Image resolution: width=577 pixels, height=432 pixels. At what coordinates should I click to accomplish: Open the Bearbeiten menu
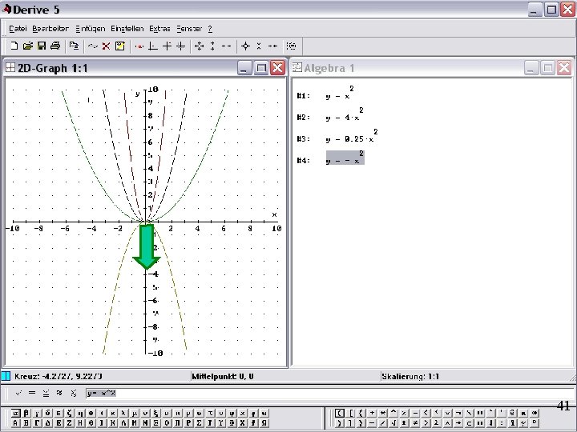click(50, 28)
